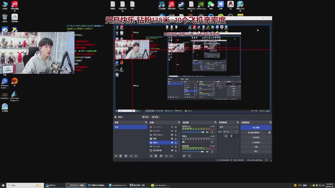Open the virtual camera settings gear
The width and height of the screenshot is (335, 188).
[x=269, y=132]
